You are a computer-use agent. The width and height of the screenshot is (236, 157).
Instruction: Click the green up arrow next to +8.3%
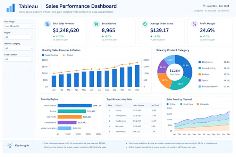pos(103,36)
